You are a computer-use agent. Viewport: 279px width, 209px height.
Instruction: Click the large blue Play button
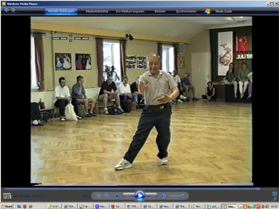(140, 196)
